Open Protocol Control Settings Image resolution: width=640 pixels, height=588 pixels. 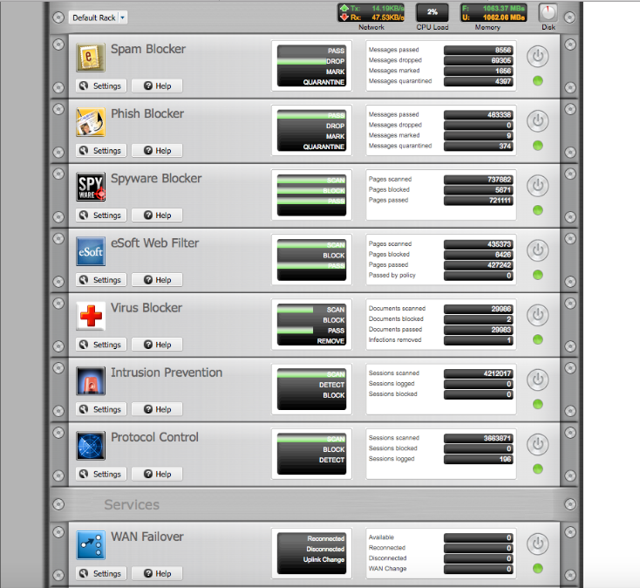pyautogui.click(x=101, y=474)
